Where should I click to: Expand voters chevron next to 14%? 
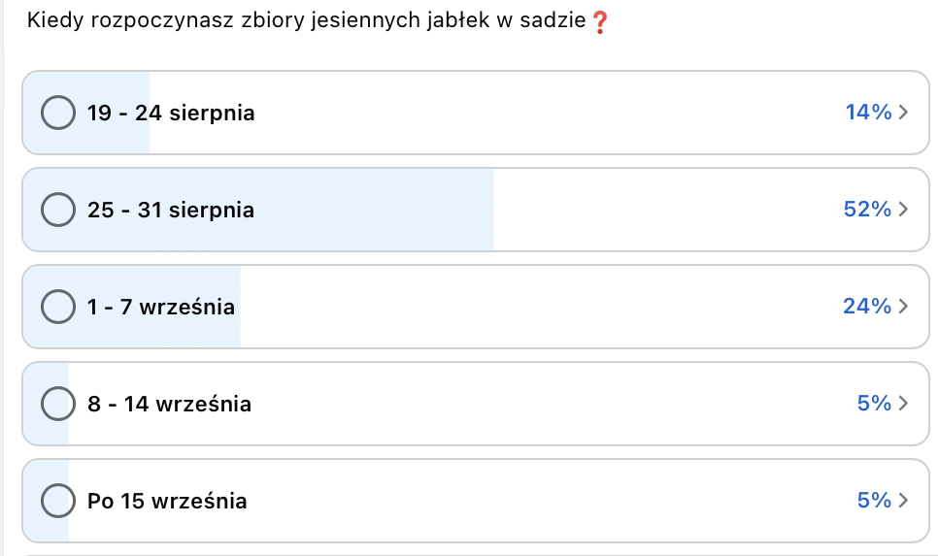click(903, 112)
